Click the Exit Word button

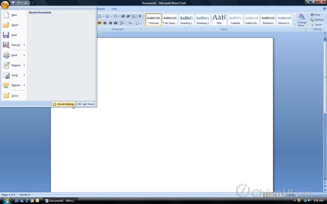[x=86, y=104]
